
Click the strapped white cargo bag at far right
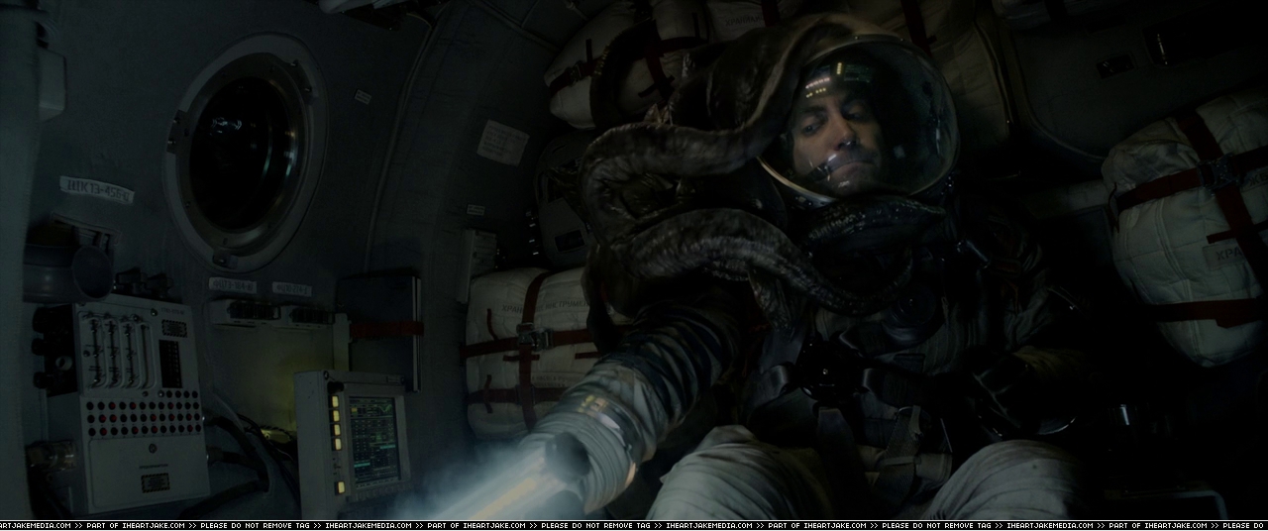1189,229
